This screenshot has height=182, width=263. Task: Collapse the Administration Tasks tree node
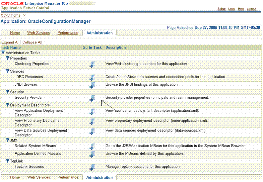pyautogui.click(x=3, y=53)
